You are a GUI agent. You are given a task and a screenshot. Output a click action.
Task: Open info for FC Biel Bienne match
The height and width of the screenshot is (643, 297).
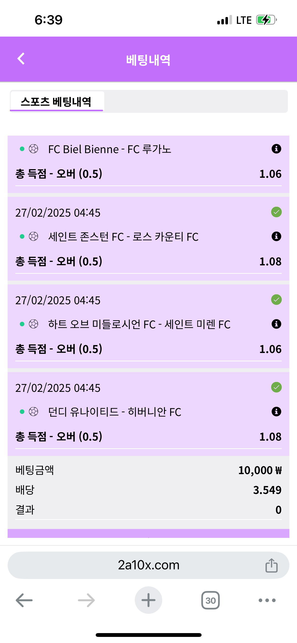point(276,149)
